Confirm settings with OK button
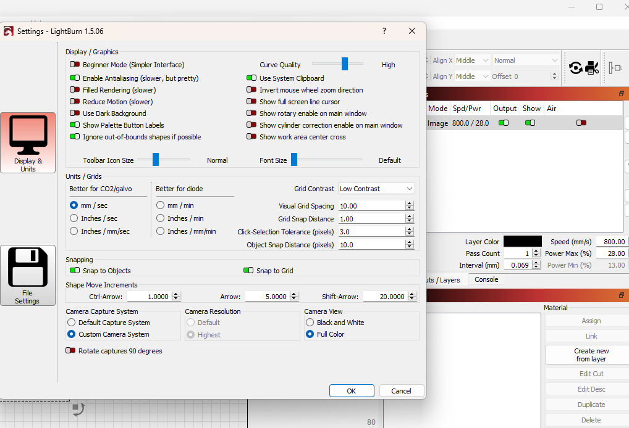Image resolution: width=629 pixels, height=428 pixels. click(352, 391)
